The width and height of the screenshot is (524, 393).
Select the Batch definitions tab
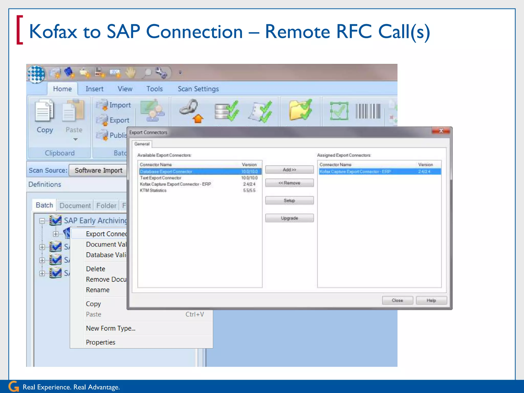coord(44,205)
